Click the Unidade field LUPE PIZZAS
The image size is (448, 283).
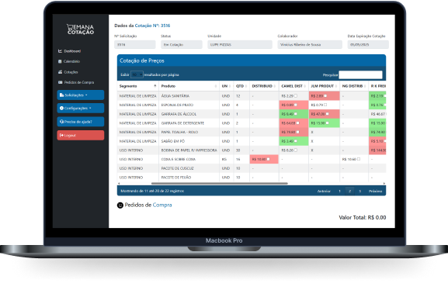click(x=240, y=44)
